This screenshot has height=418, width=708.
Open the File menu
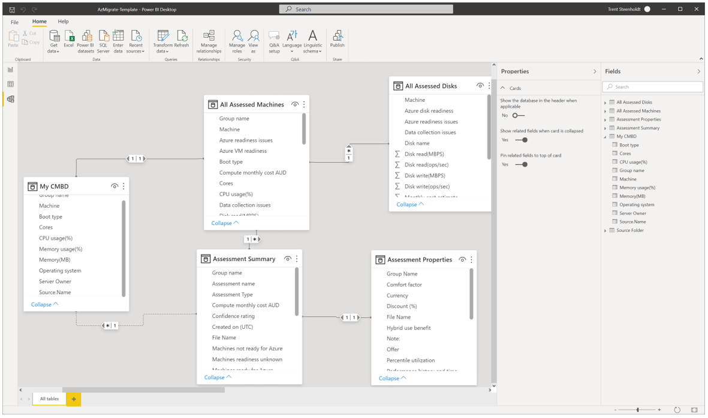click(x=15, y=22)
